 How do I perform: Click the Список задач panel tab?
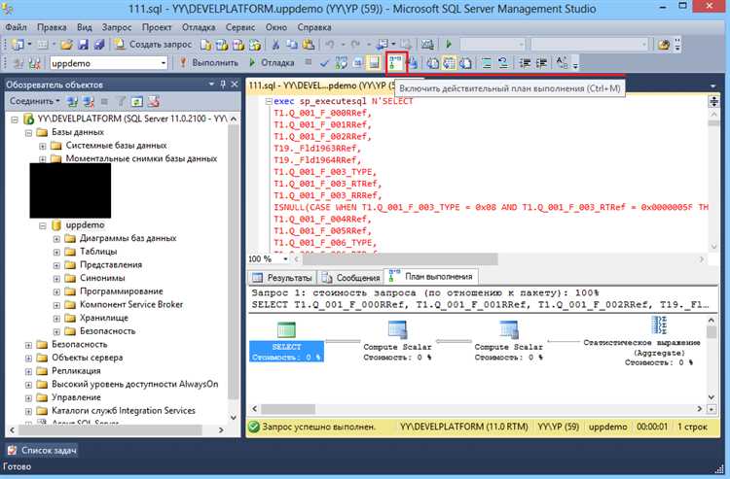42,450
